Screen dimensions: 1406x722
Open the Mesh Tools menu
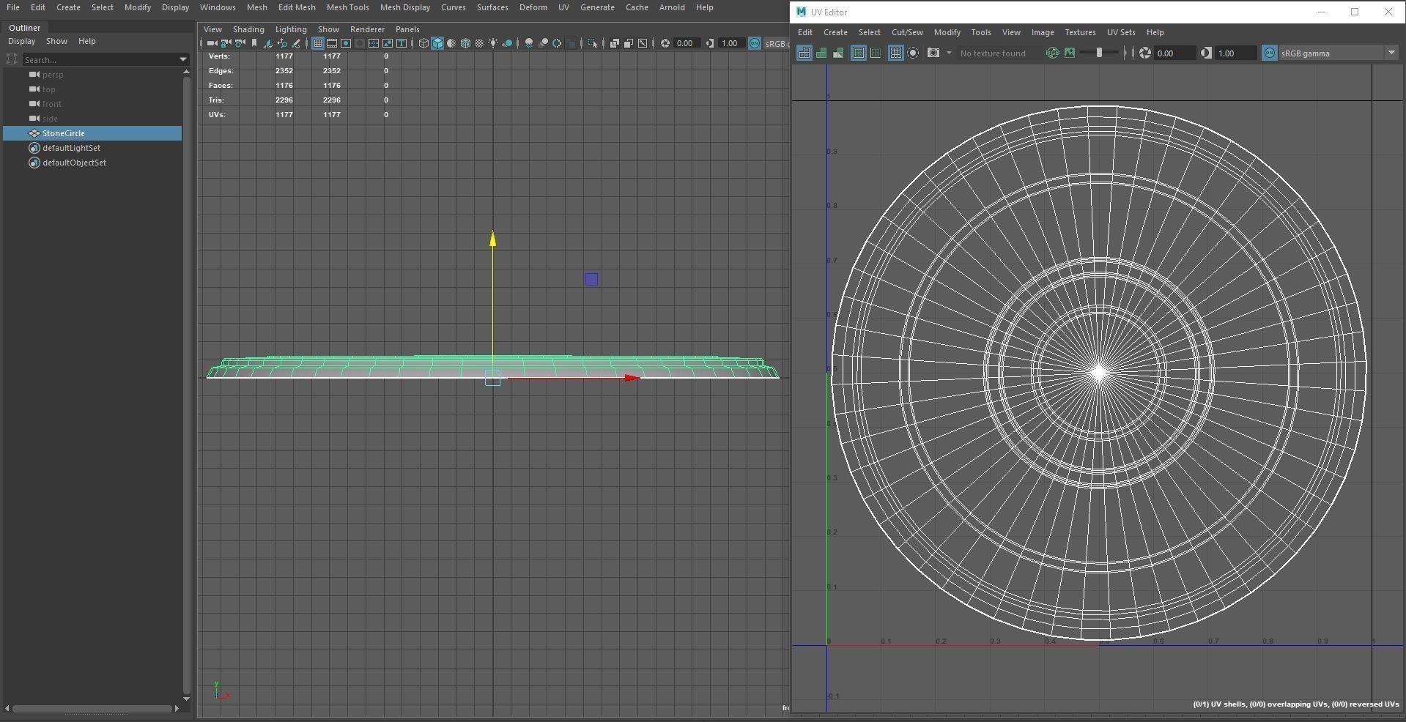click(347, 7)
